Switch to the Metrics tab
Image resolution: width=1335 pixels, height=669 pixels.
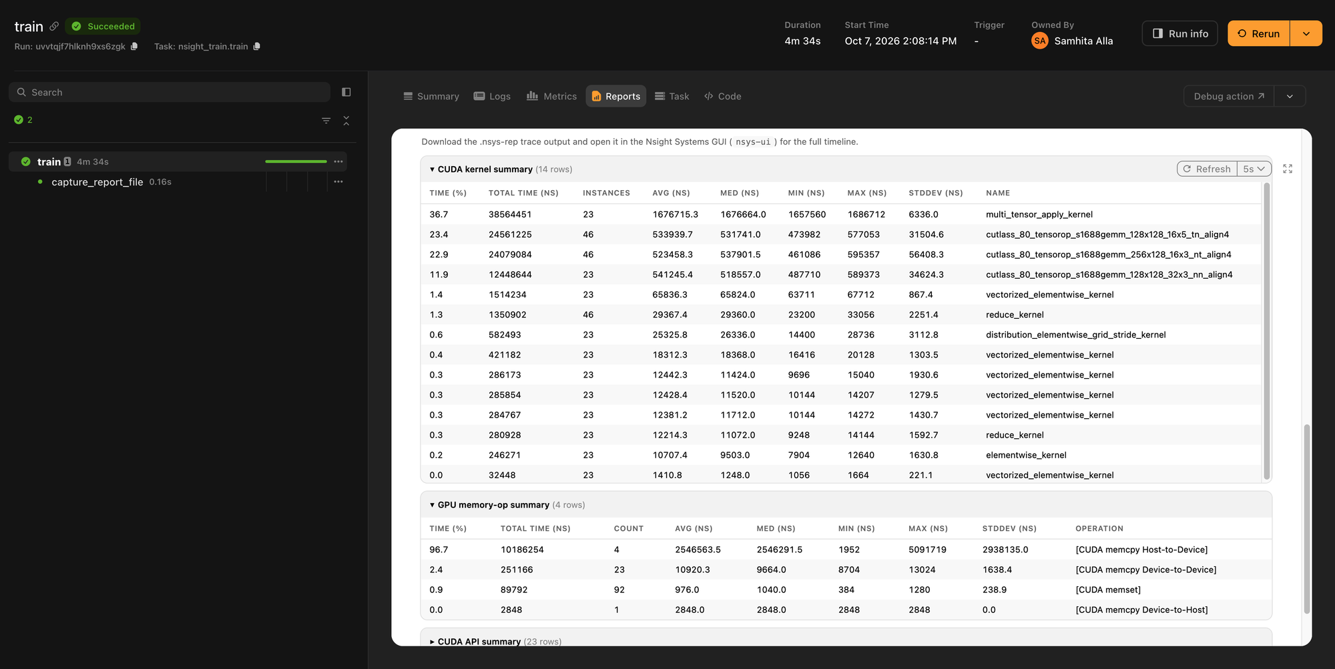point(551,96)
